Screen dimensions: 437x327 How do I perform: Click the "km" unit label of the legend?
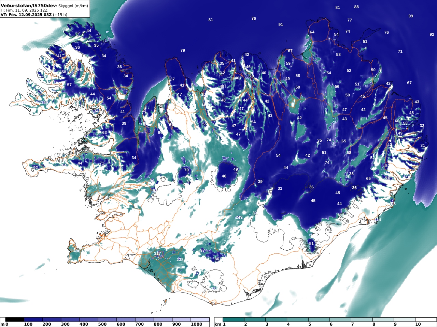click(218, 324)
